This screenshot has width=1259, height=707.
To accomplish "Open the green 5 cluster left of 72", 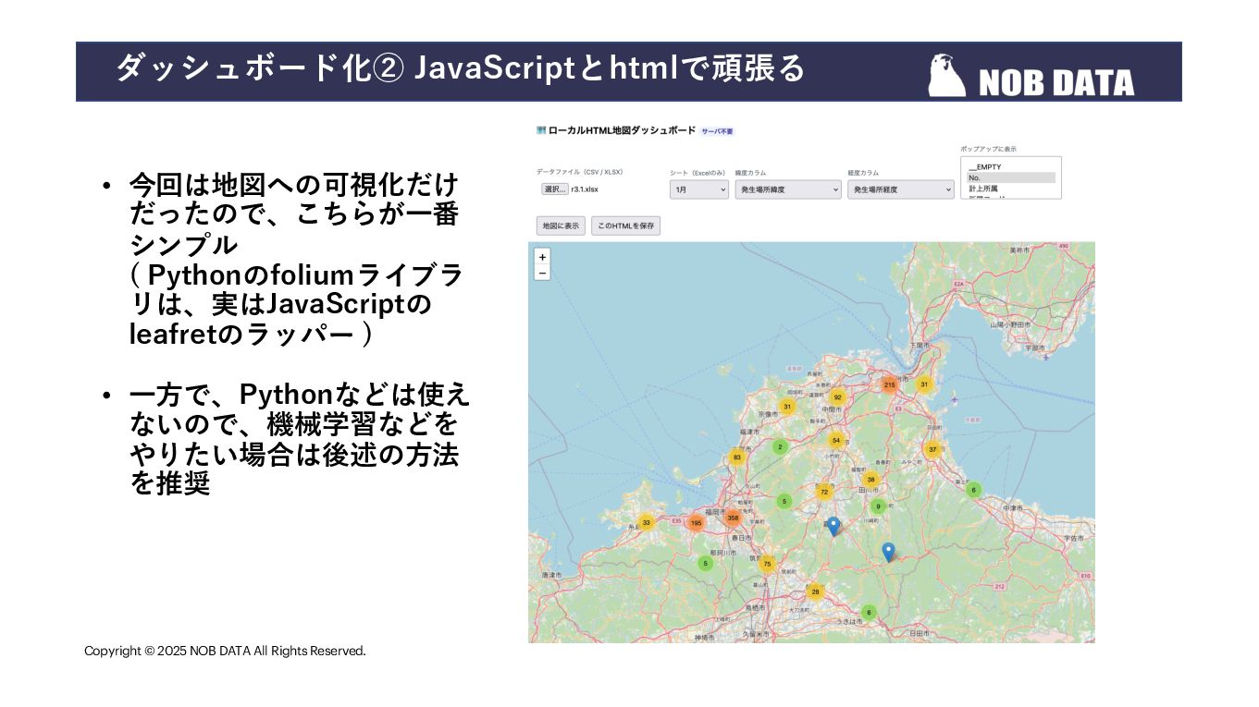I will (784, 502).
